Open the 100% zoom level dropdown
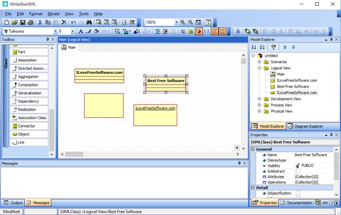 [x=176, y=22]
